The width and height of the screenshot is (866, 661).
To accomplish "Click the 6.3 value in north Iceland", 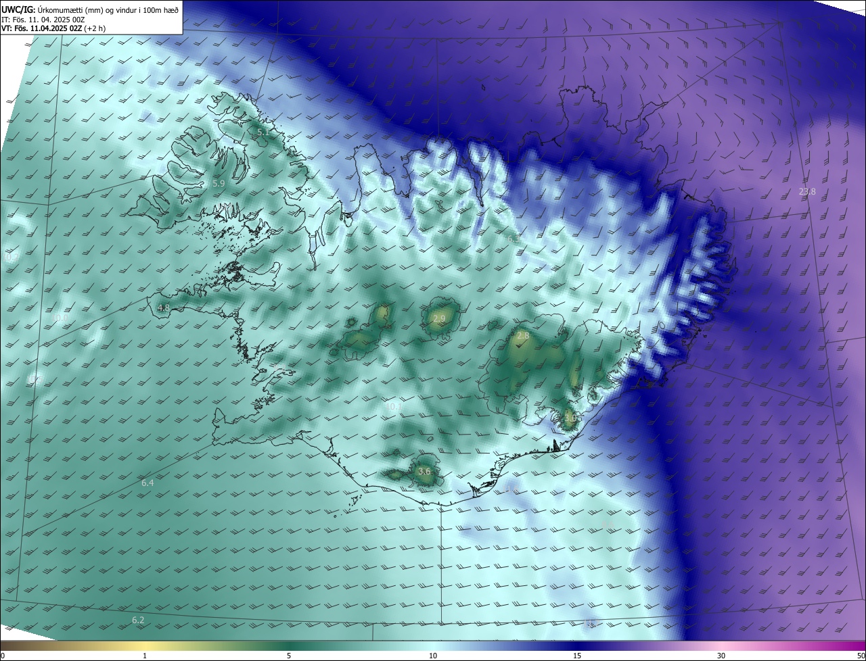I will pos(513,239).
